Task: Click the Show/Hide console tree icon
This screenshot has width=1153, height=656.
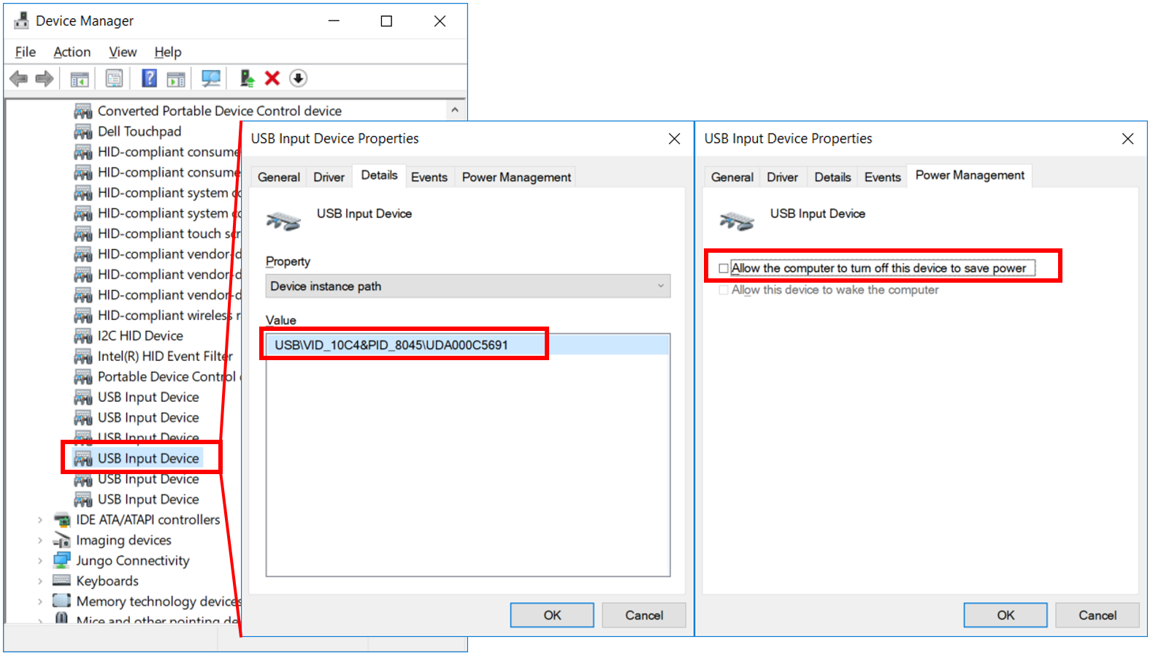Action: click(x=79, y=78)
